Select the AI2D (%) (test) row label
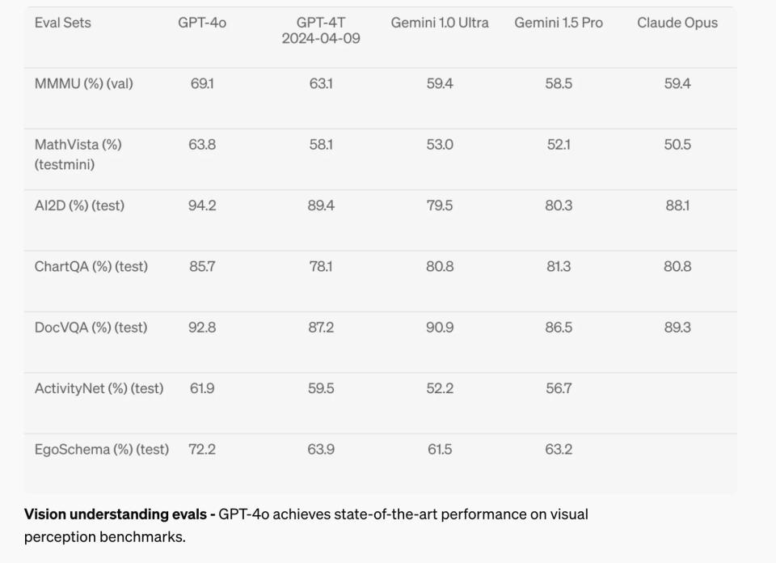 click(x=79, y=205)
